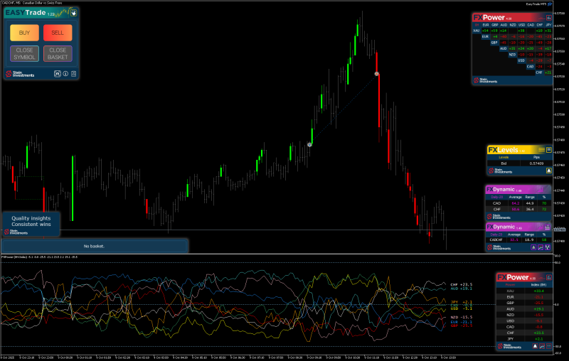Click the CLOSE BASKET button
The height and width of the screenshot is (361, 569).
58,53
